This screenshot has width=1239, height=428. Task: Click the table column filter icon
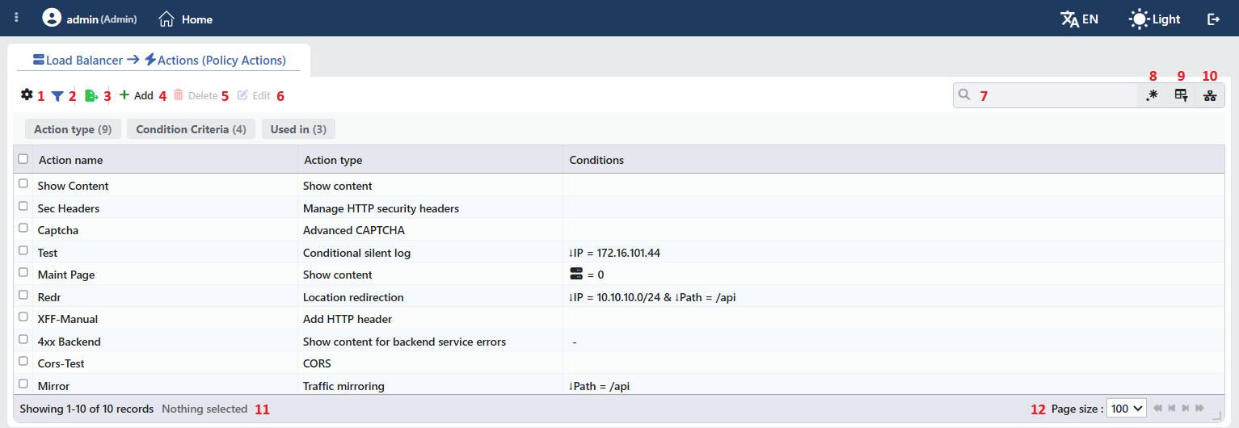1181,95
